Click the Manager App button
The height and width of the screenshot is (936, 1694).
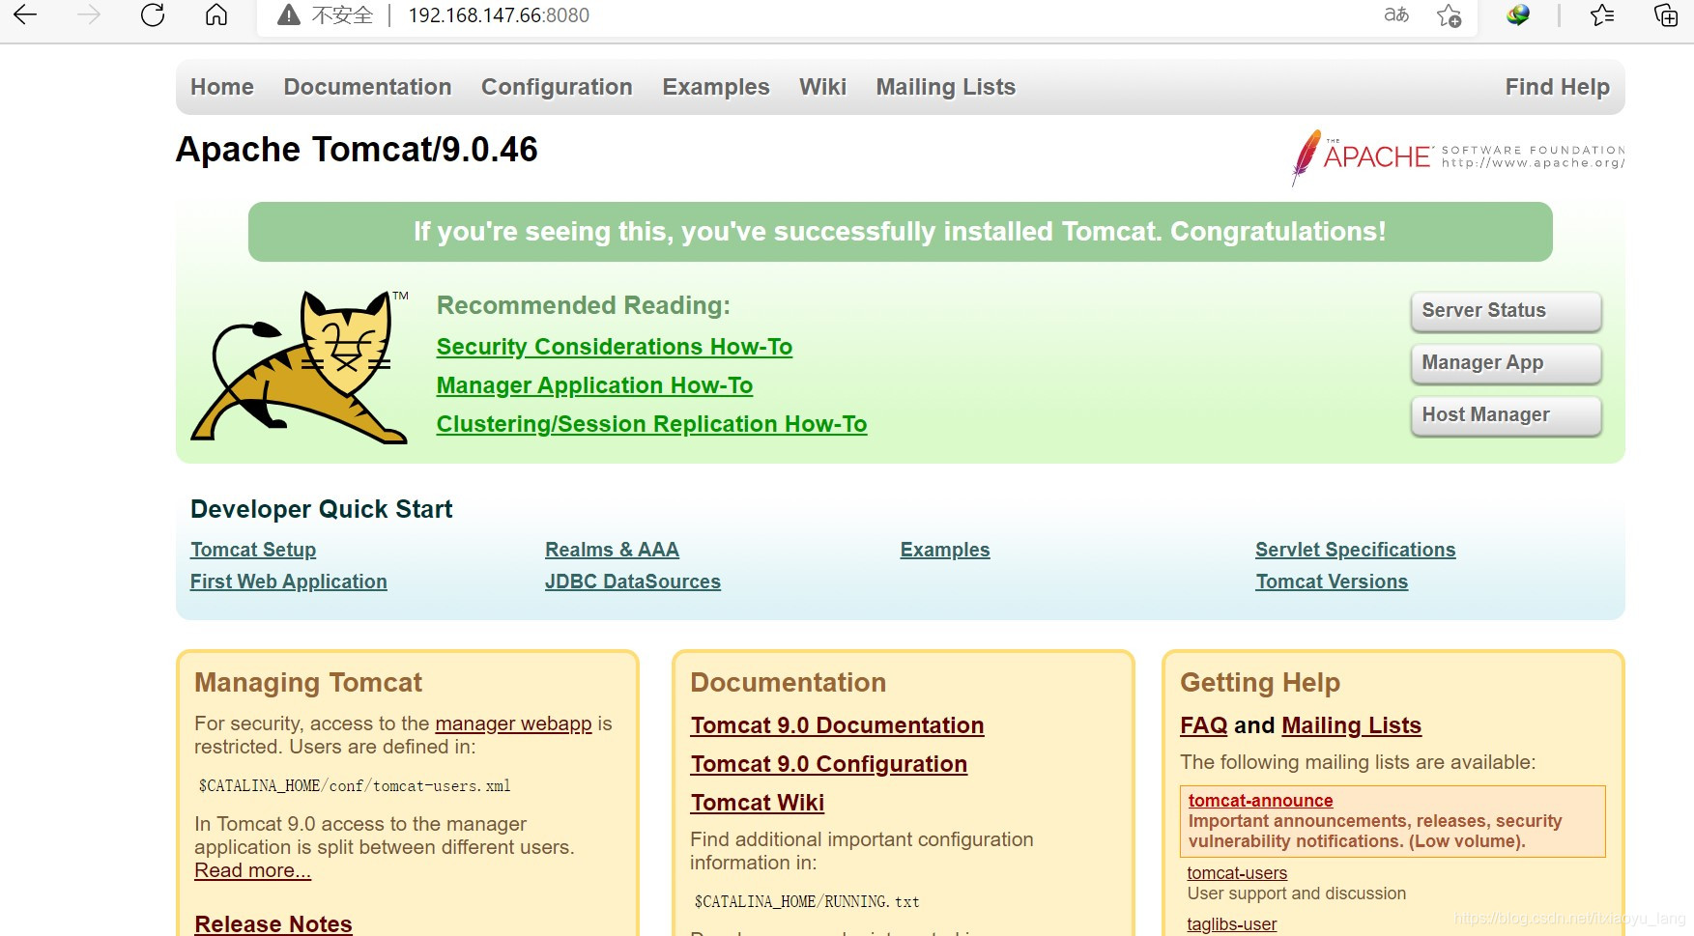click(x=1506, y=363)
